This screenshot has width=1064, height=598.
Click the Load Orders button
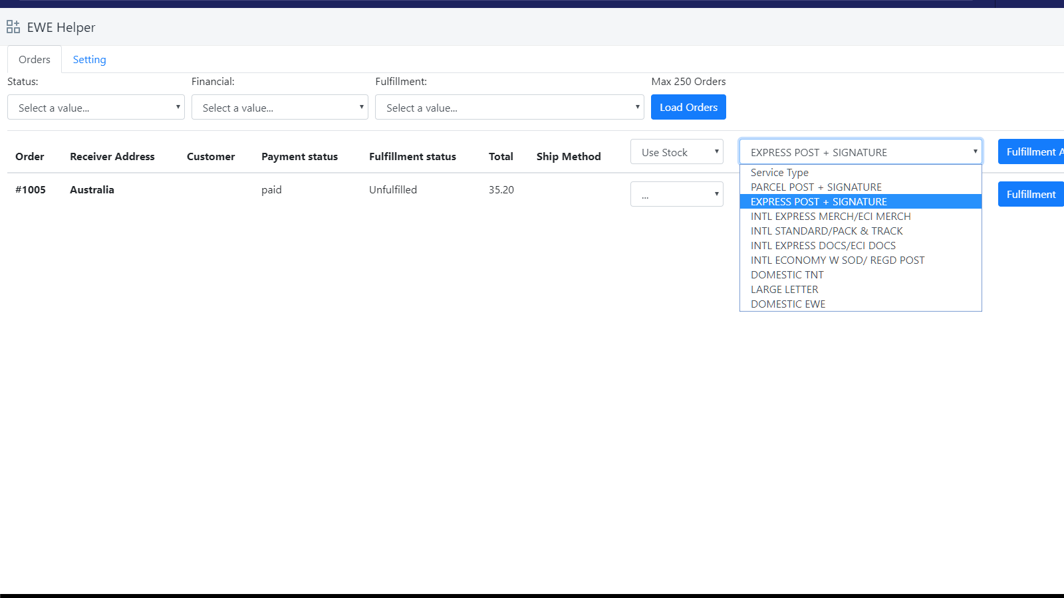(x=688, y=107)
